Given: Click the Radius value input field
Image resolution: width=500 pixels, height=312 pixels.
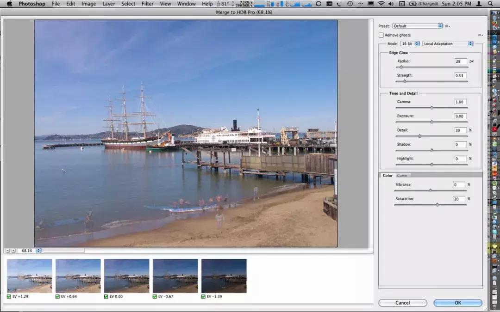Looking at the screenshot, I should point(460,61).
